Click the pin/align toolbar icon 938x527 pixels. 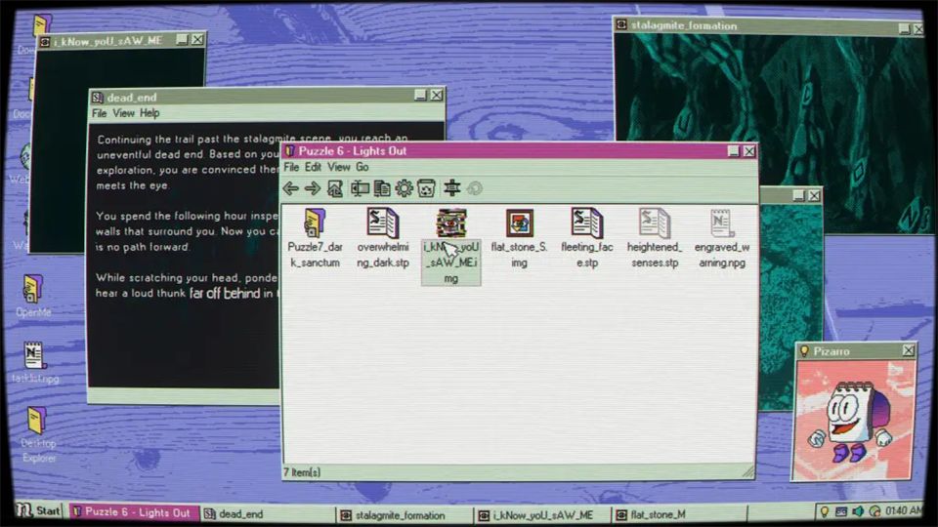point(451,188)
